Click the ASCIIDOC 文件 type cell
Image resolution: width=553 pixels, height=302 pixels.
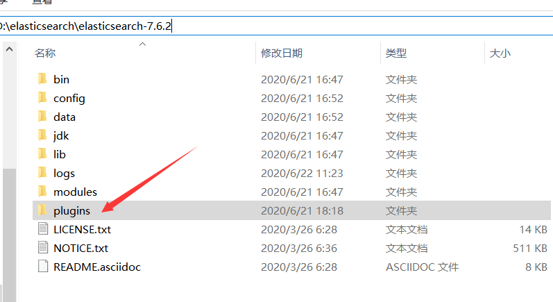click(x=422, y=267)
